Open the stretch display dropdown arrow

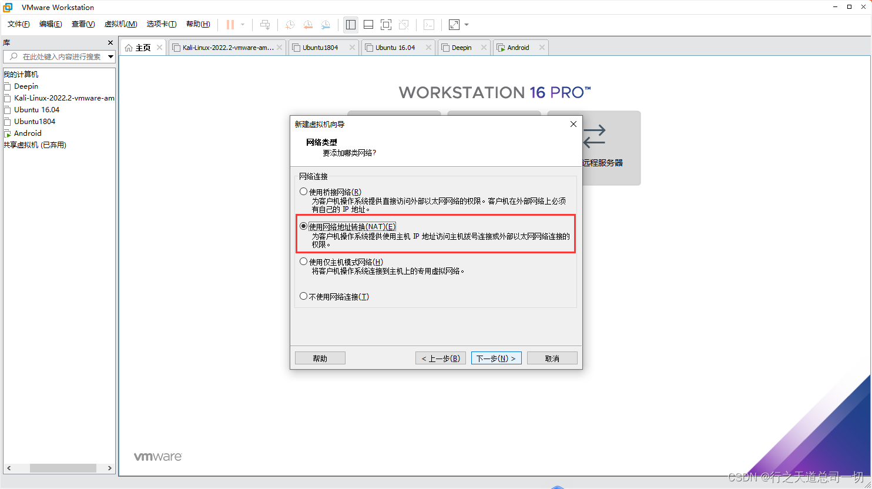pyautogui.click(x=467, y=25)
